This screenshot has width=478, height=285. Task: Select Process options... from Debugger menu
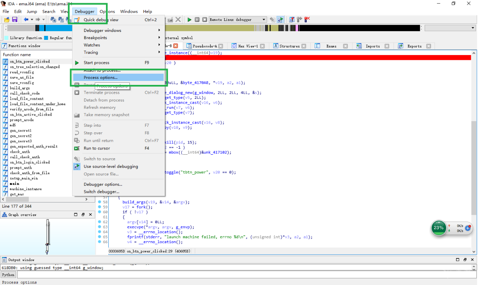coord(101,77)
